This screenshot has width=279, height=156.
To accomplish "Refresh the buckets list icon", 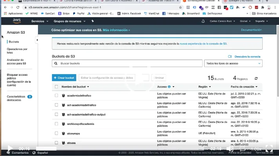I will click(256, 78).
